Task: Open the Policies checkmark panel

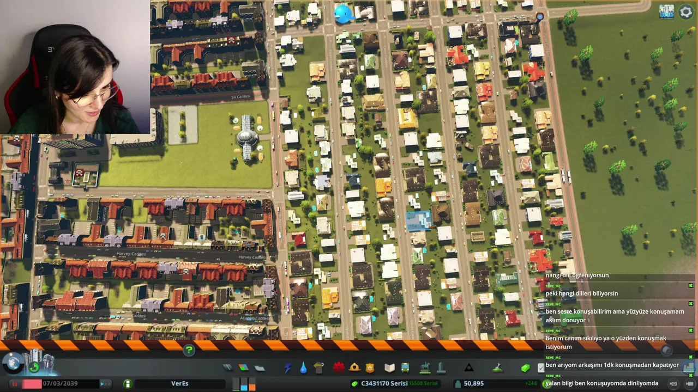Action: [540, 368]
